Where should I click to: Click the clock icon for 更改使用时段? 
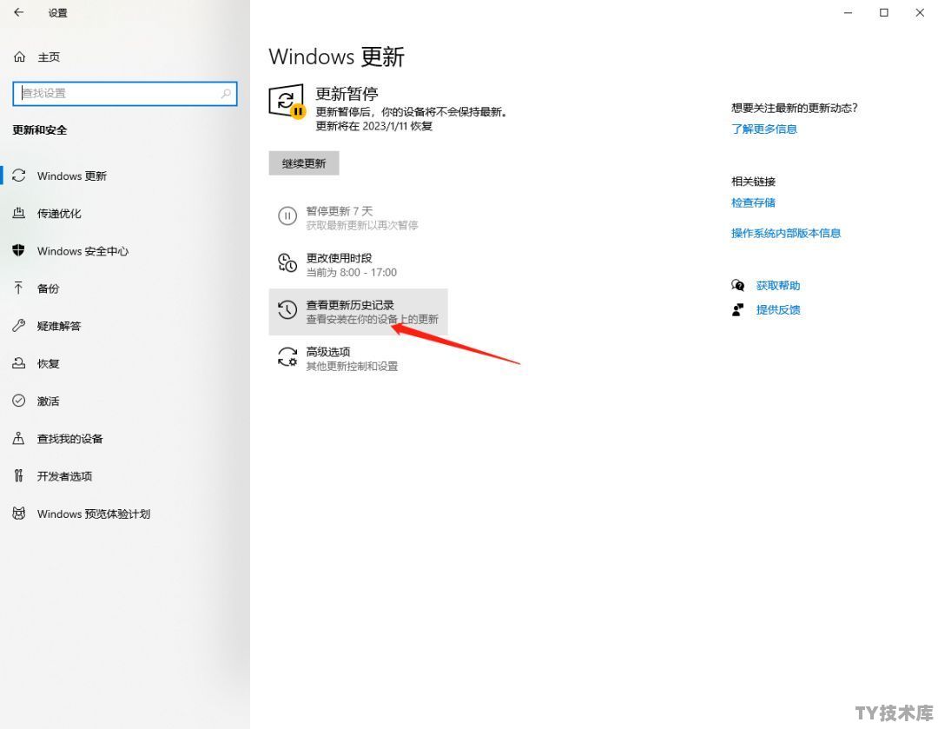(x=287, y=262)
